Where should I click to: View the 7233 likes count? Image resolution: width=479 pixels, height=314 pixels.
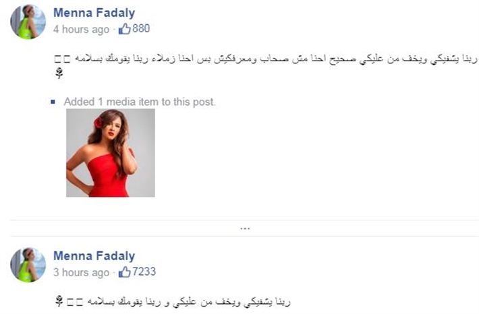coord(144,272)
